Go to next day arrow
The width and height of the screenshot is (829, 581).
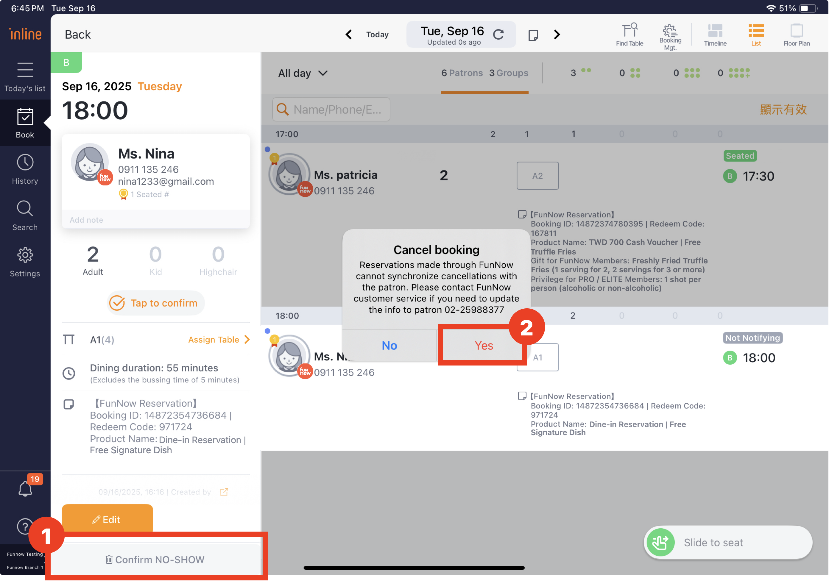557,35
